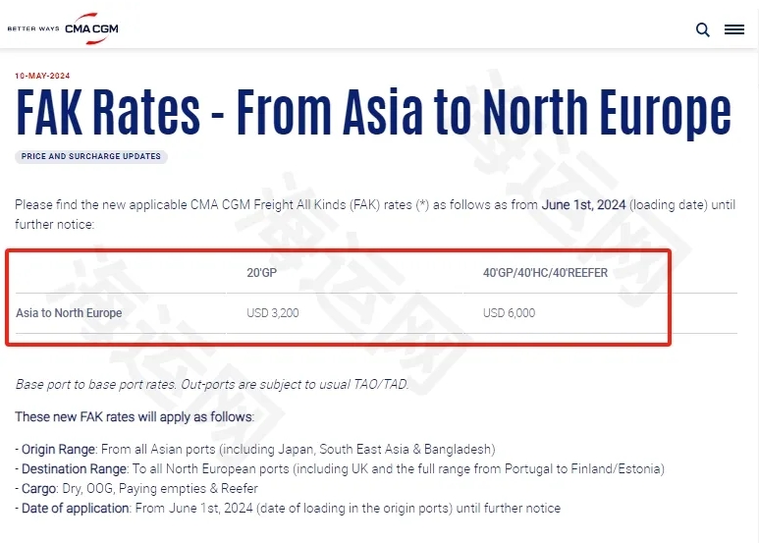Viewport: 759px width, 543px height.
Task: Click the CMA CGM logo
Action: [x=91, y=28]
